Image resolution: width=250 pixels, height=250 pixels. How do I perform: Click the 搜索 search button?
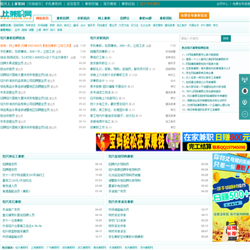(x=226, y=38)
